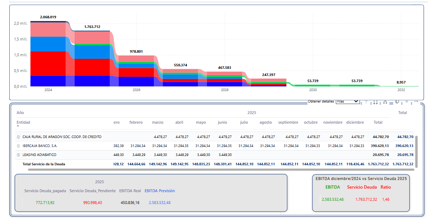Expand LEASING ADIABATICO row

pos(18,155)
